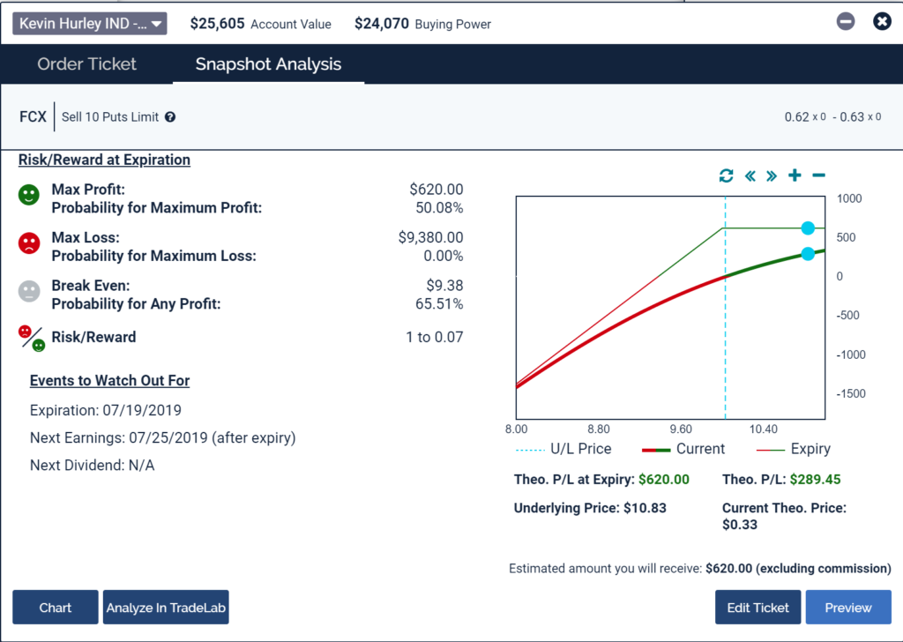Image resolution: width=903 pixels, height=642 pixels.
Task: Click help icon next to Puts Limit
Action: [170, 117]
